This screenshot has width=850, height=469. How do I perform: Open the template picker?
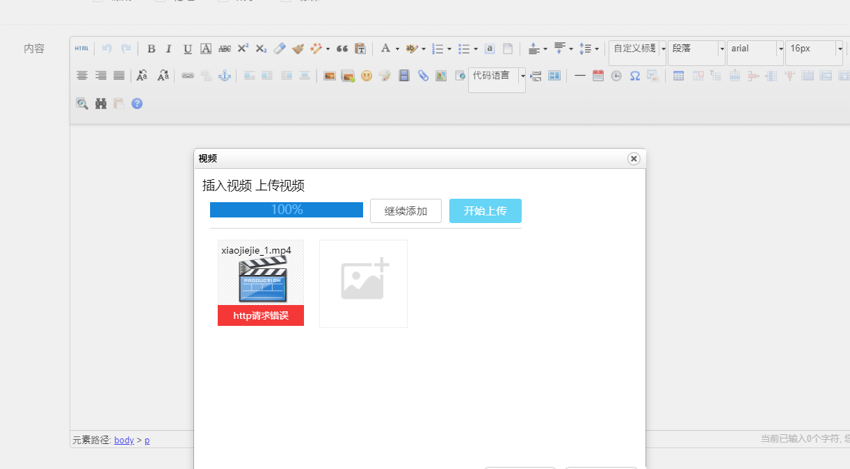coord(554,76)
